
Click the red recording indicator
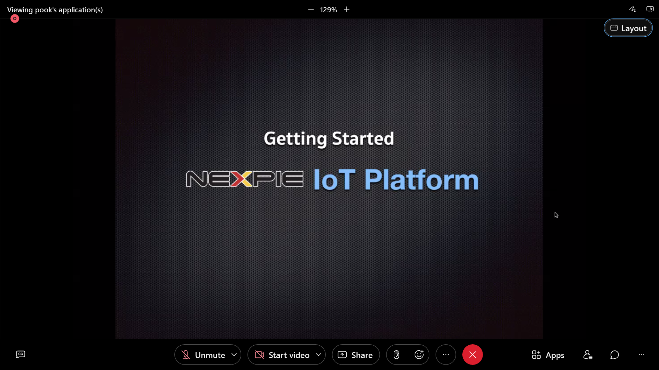(15, 18)
